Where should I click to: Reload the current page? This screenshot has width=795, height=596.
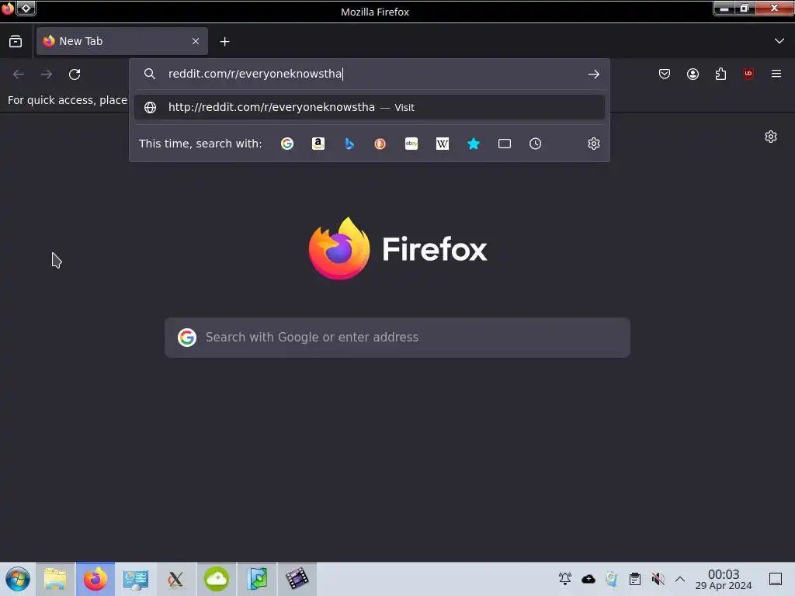pos(75,74)
